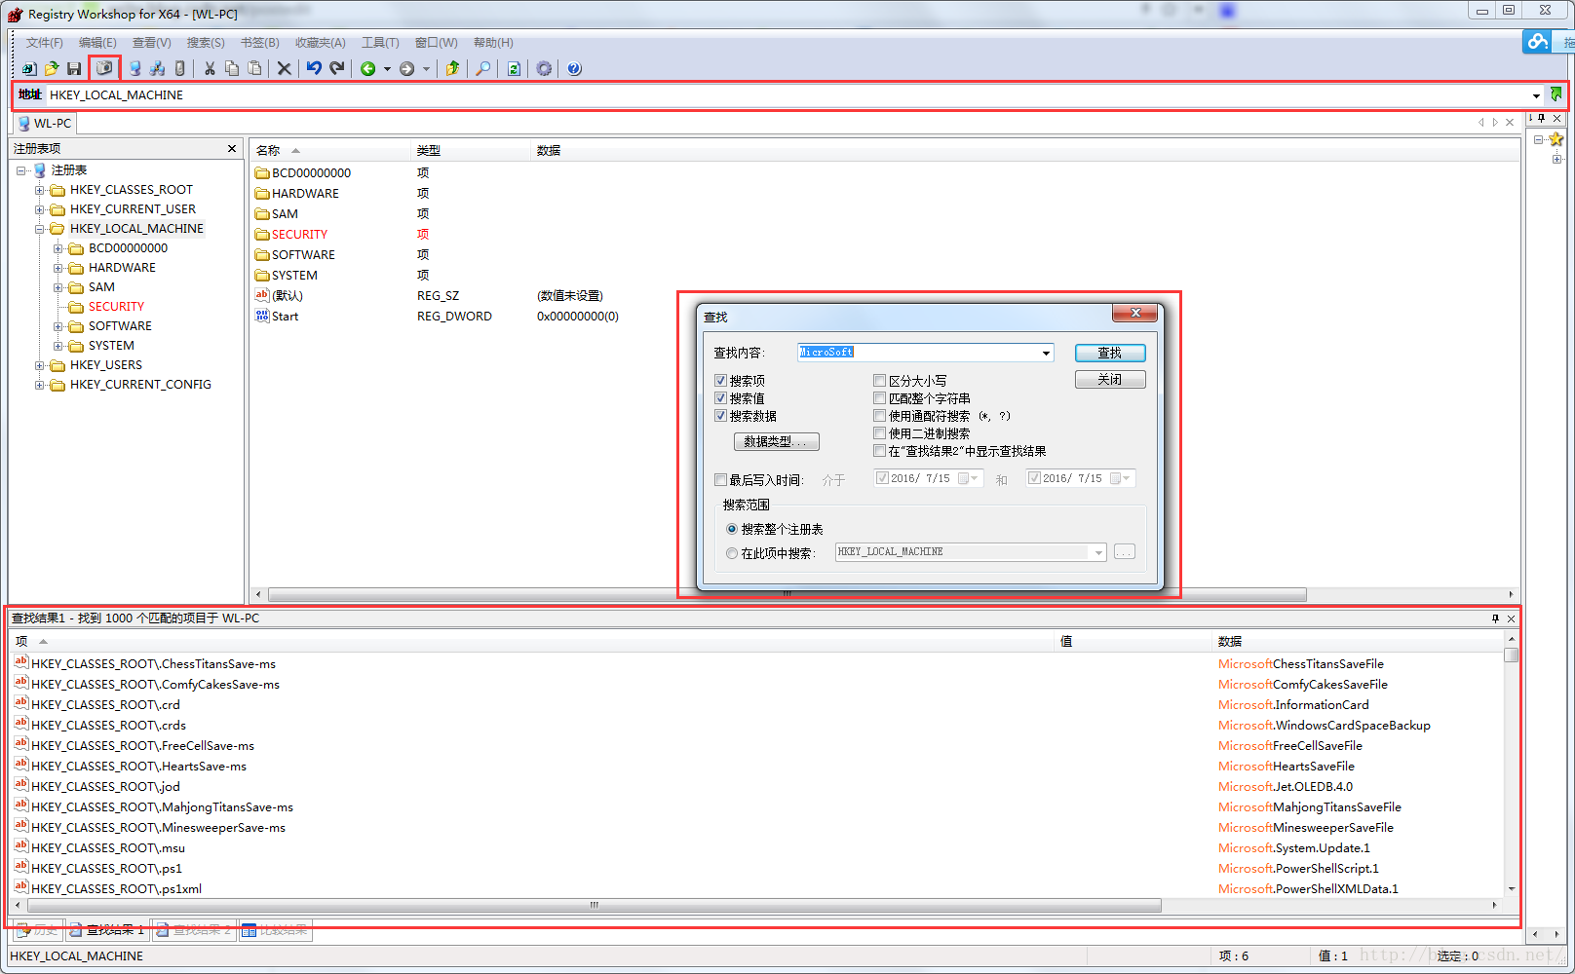
Task: Click the undo arrow icon
Action: click(x=314, y=68)
